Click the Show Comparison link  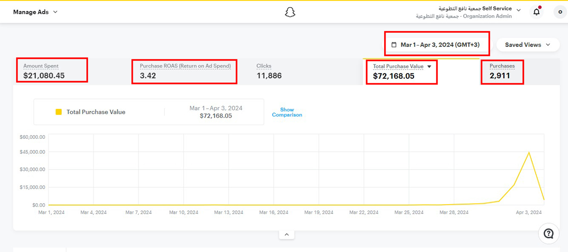[x=287, y=112]
